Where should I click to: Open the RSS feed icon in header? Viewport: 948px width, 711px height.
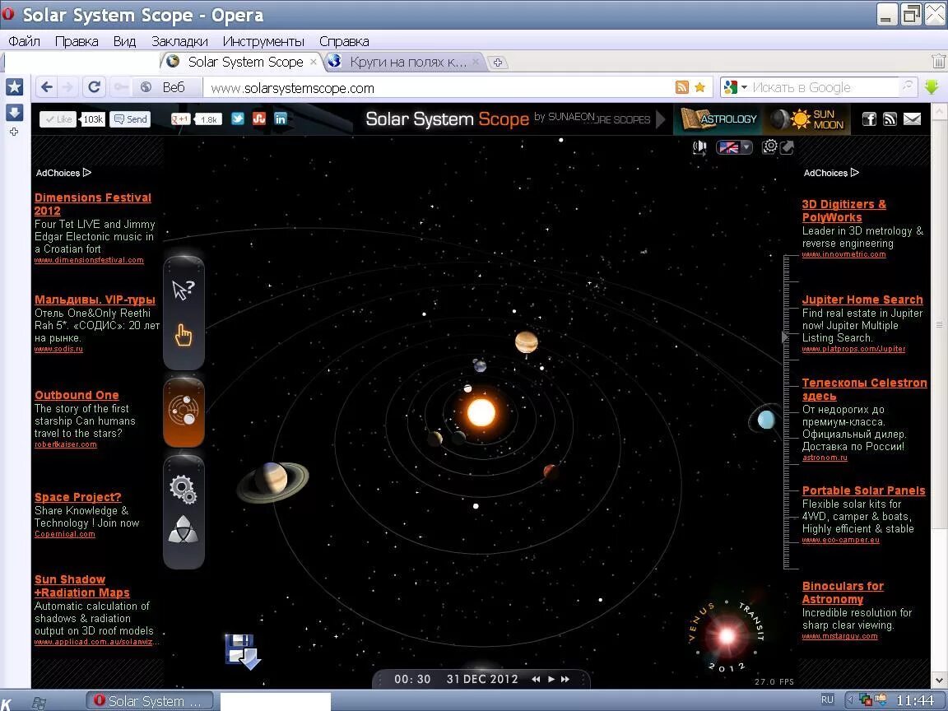click(890, 119)
